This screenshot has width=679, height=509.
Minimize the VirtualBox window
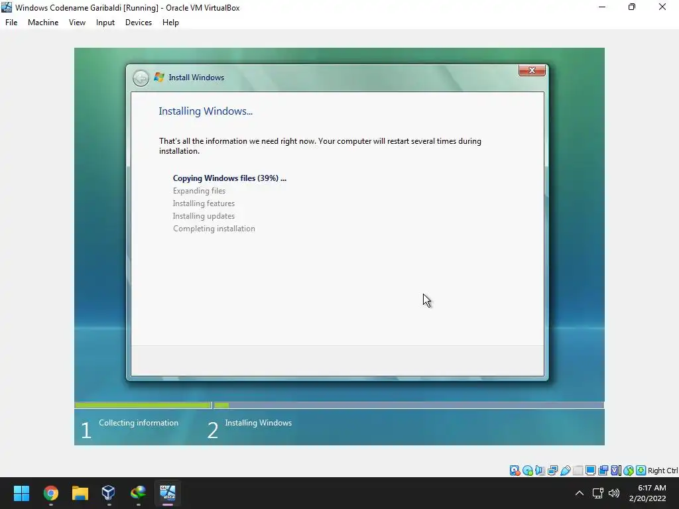(x=602, y=7)
